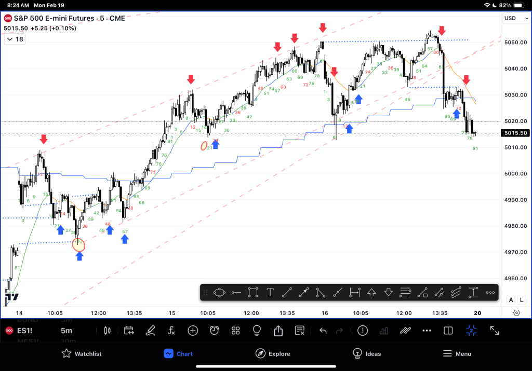This screenshot has height=371, width=532.
Task: Switch to the Explore tab
Action: 273,353
